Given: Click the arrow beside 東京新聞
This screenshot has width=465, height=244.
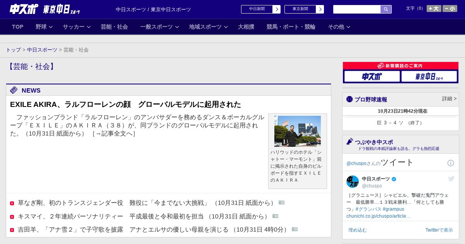Looking at the screenshot, I should (320, 9).
